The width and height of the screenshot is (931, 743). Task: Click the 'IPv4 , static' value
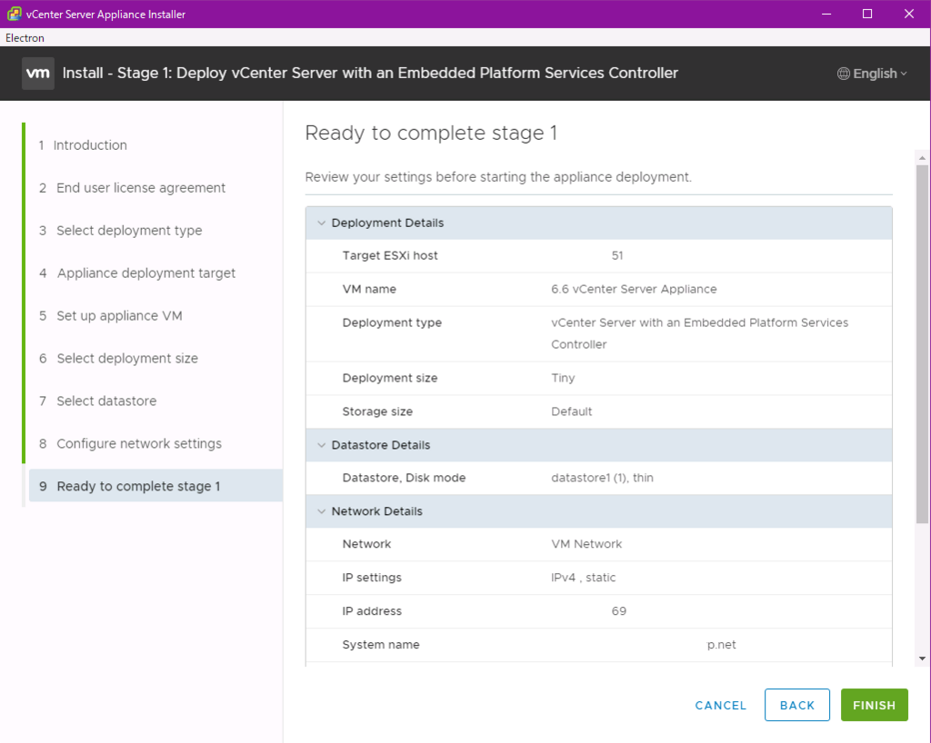pyautogui.click(x=583, y=578)
